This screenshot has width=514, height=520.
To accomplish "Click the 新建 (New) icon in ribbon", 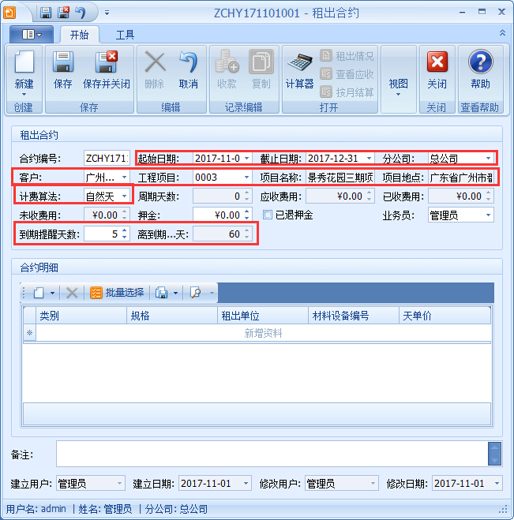I will [24, 70].
